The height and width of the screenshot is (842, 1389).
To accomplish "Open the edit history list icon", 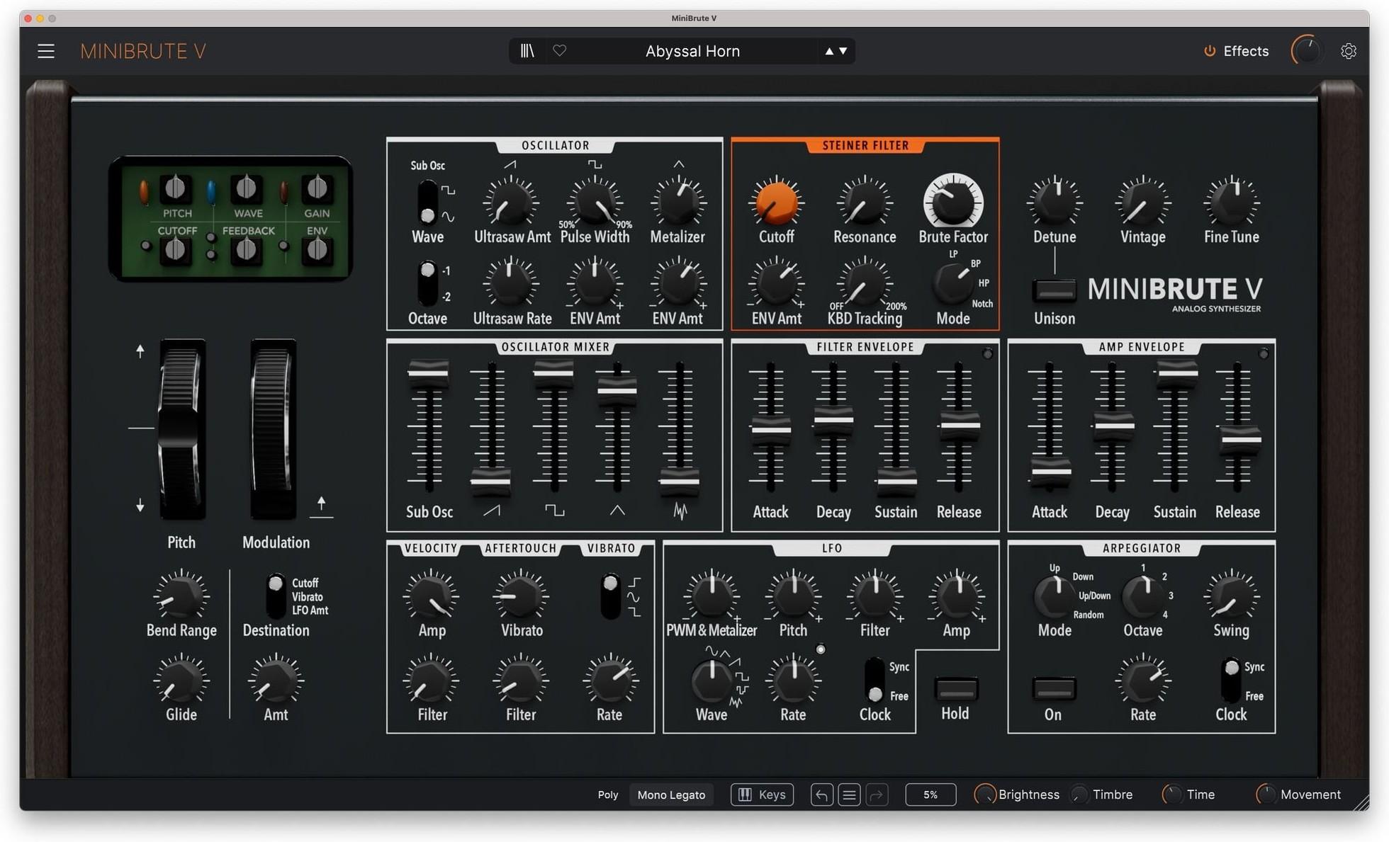I will click(x=849, y=795).
